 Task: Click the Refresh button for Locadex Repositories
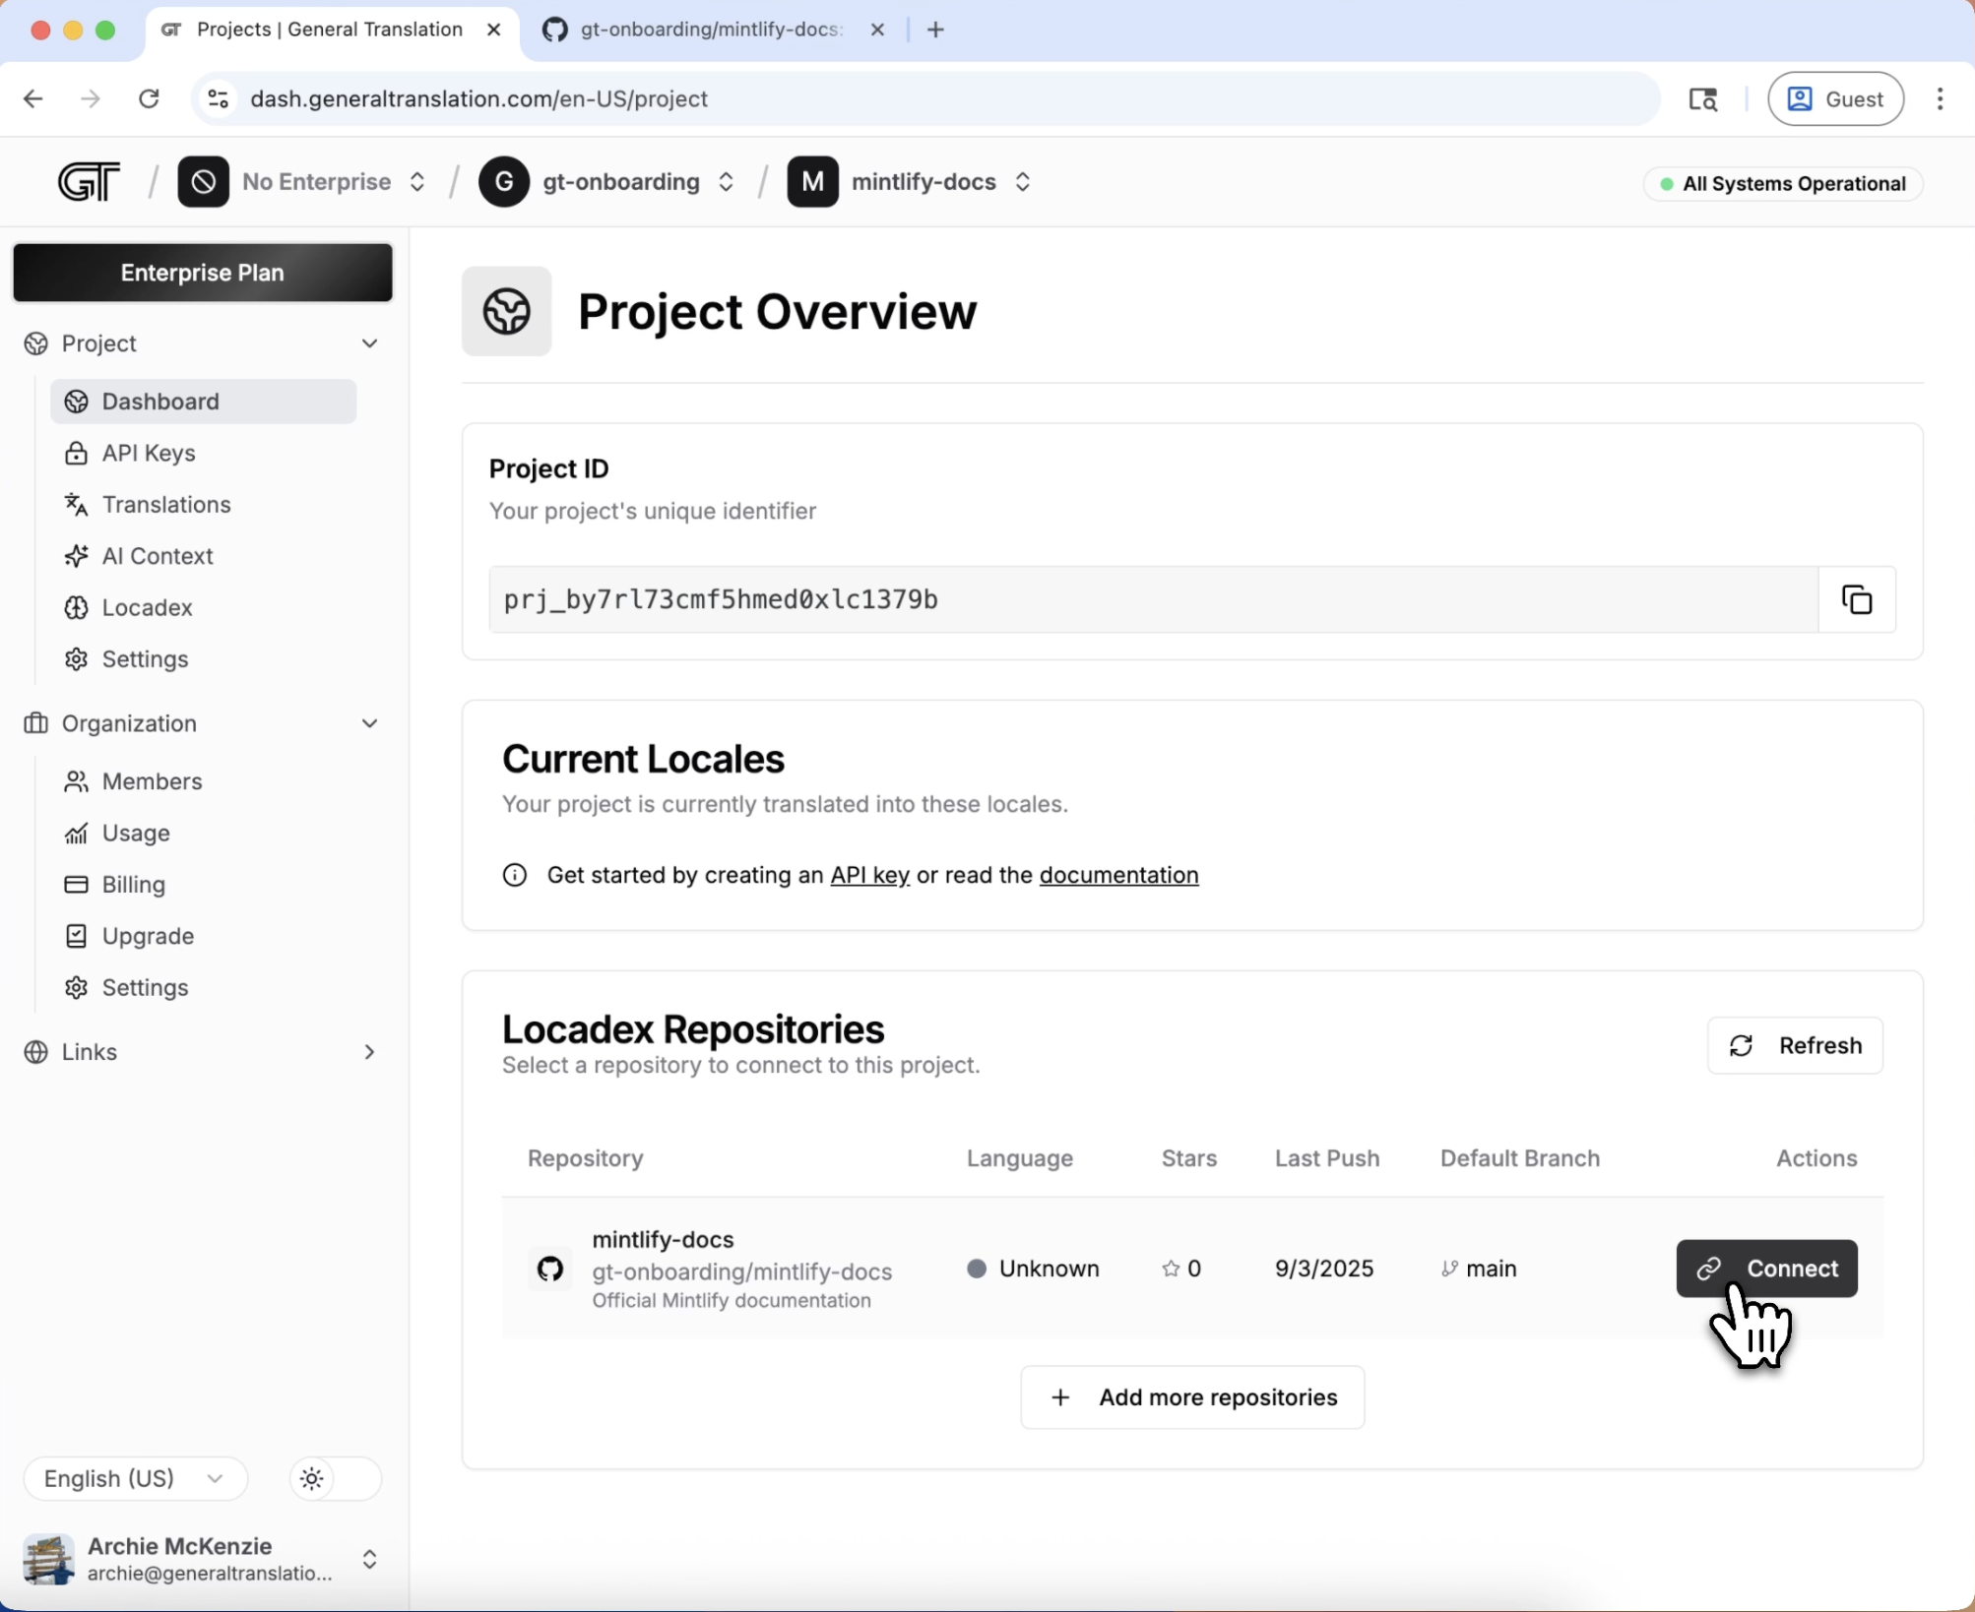pyautogui.click(x=1795, y=1045)
